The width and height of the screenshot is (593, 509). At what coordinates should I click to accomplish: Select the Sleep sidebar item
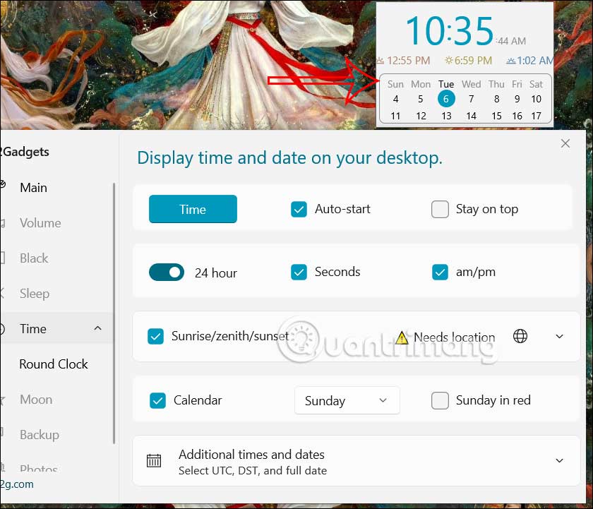pos(35,294)
